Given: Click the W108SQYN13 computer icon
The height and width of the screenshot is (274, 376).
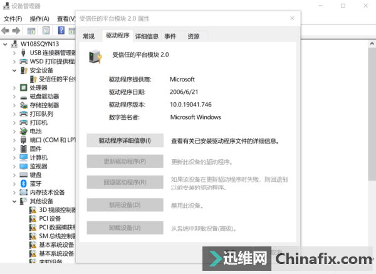Looking at the screenshot, I should (x=14, y=44).
